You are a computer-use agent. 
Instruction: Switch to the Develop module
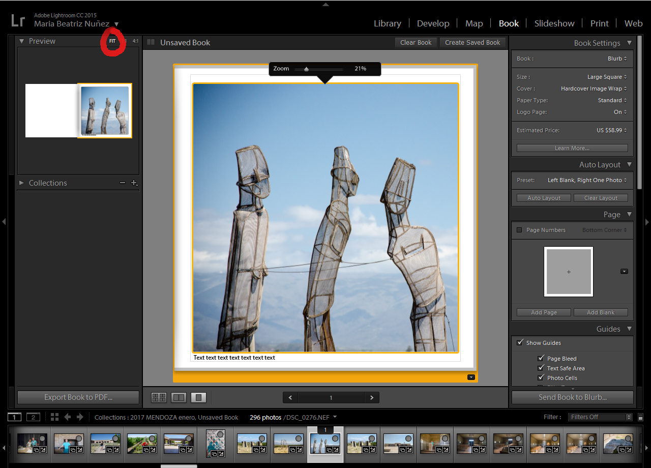point(433,23)
